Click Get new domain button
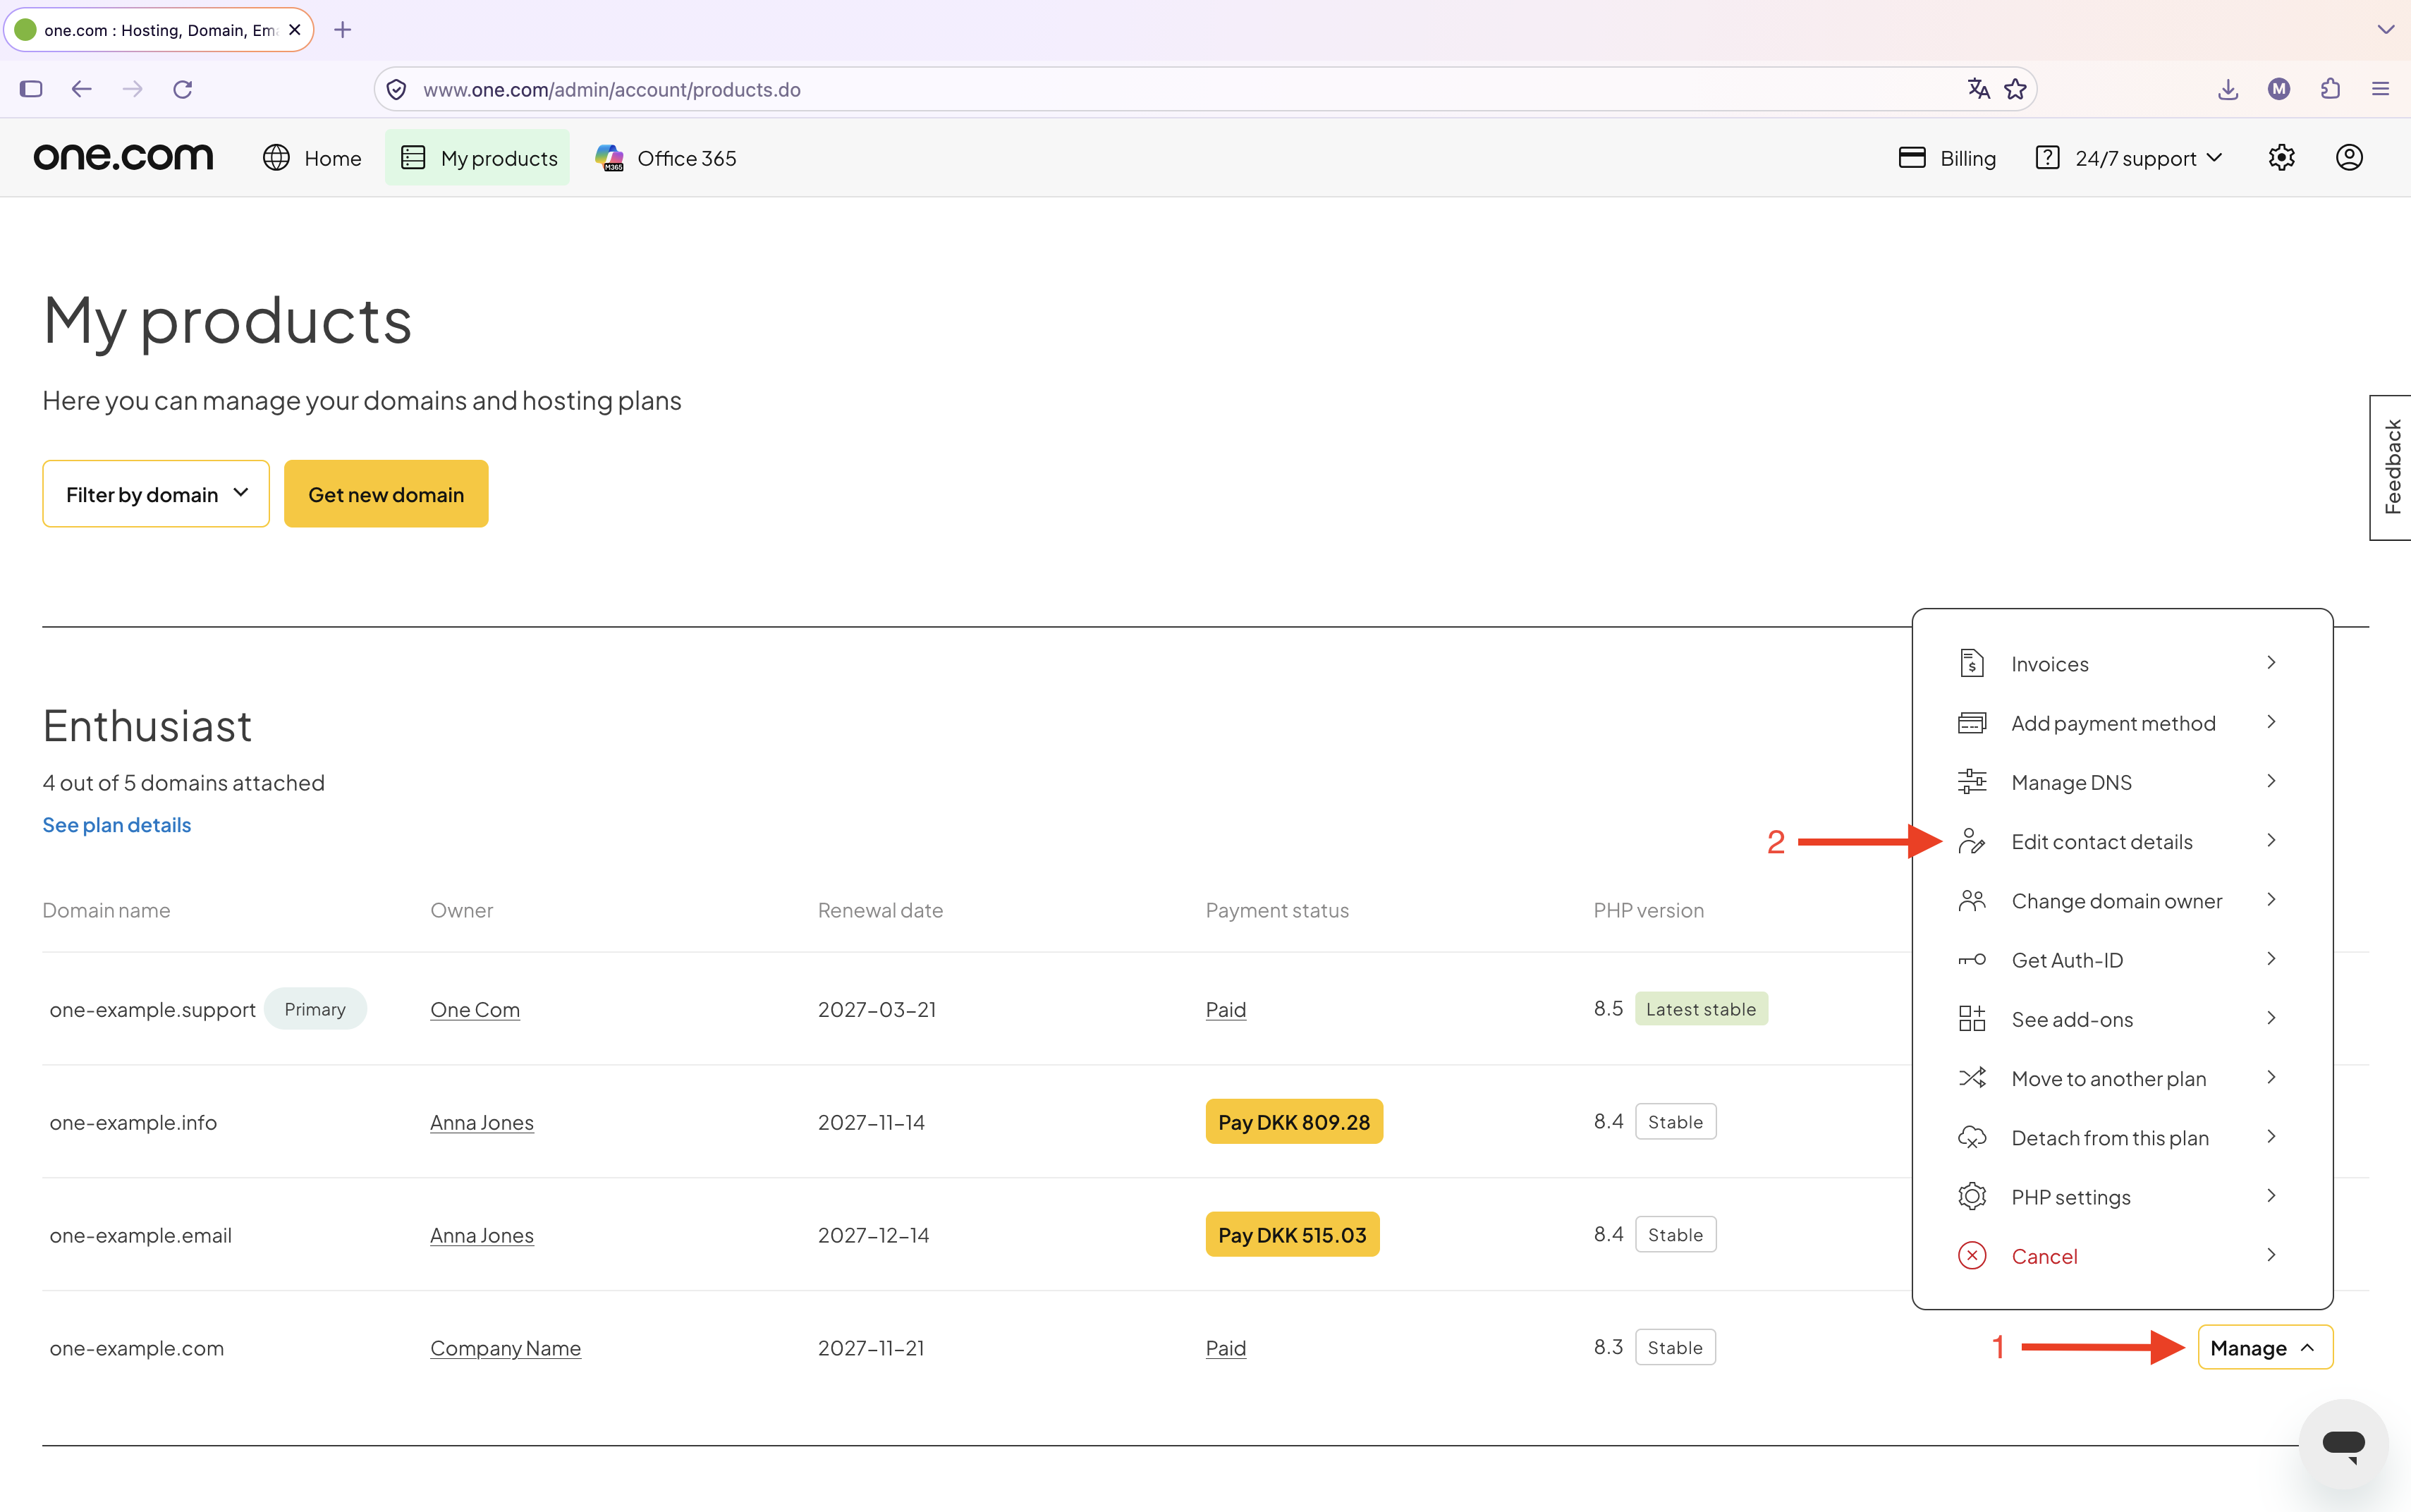 pos(386,494)
